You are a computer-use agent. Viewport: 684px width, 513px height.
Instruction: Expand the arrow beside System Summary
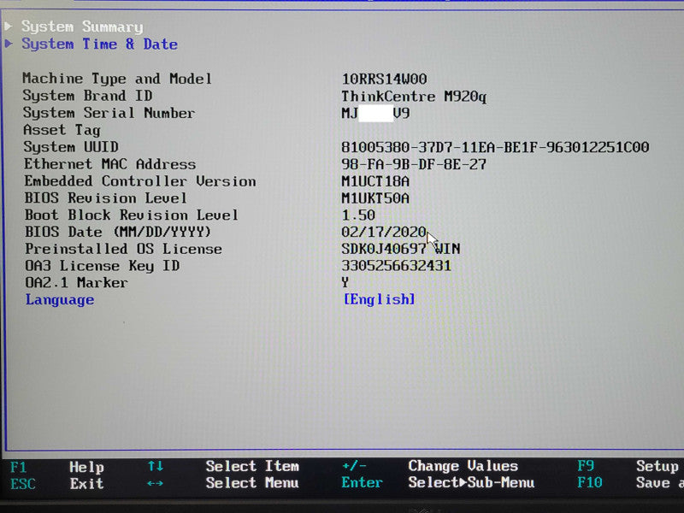tap(9, 26)
